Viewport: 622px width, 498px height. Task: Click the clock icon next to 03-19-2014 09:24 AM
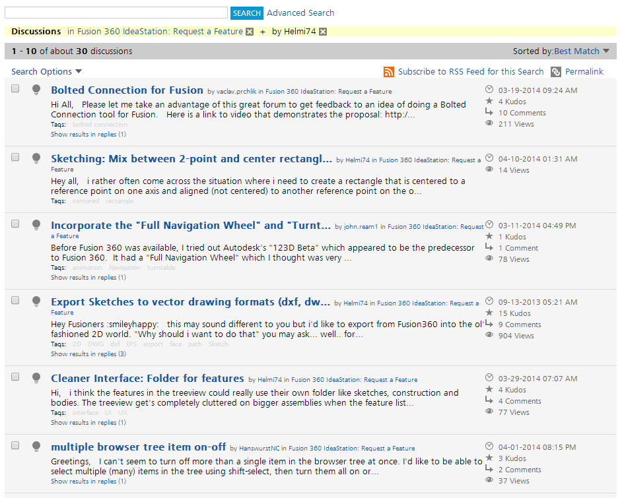[489, 90]
